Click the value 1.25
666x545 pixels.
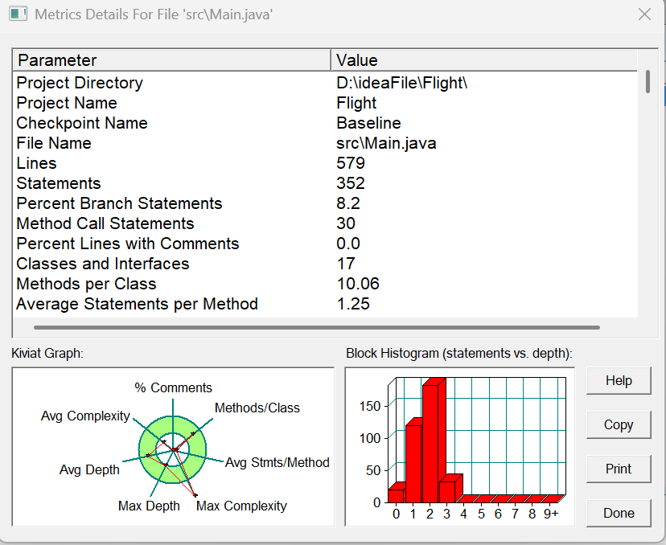point(353,304)
